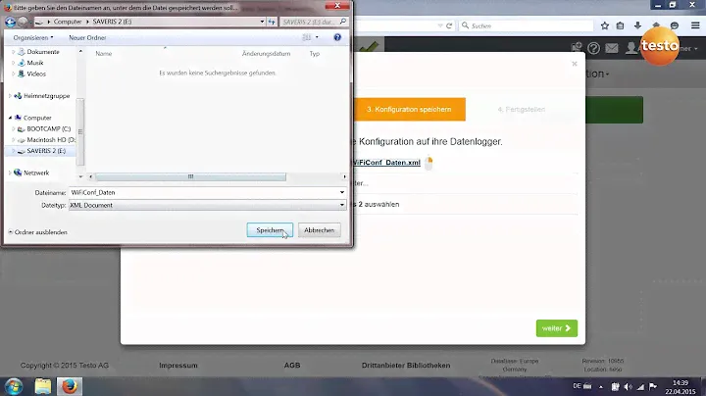Image resolution: width=706 pixels, height=396 pixels.
Task: Select BOOTCAMP (C:) drive in tree
Action: pyautogui.click(x=47, y=128)
